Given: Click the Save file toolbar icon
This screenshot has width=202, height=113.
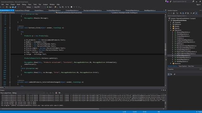Looking at the screenshot, I should pos(13,7).
